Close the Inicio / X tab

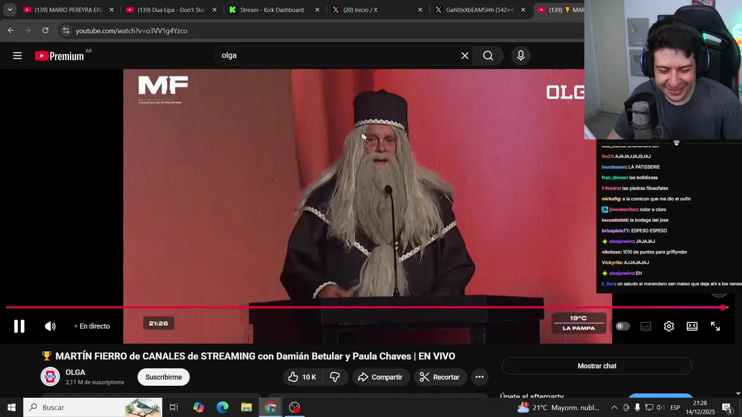[420, 10]
